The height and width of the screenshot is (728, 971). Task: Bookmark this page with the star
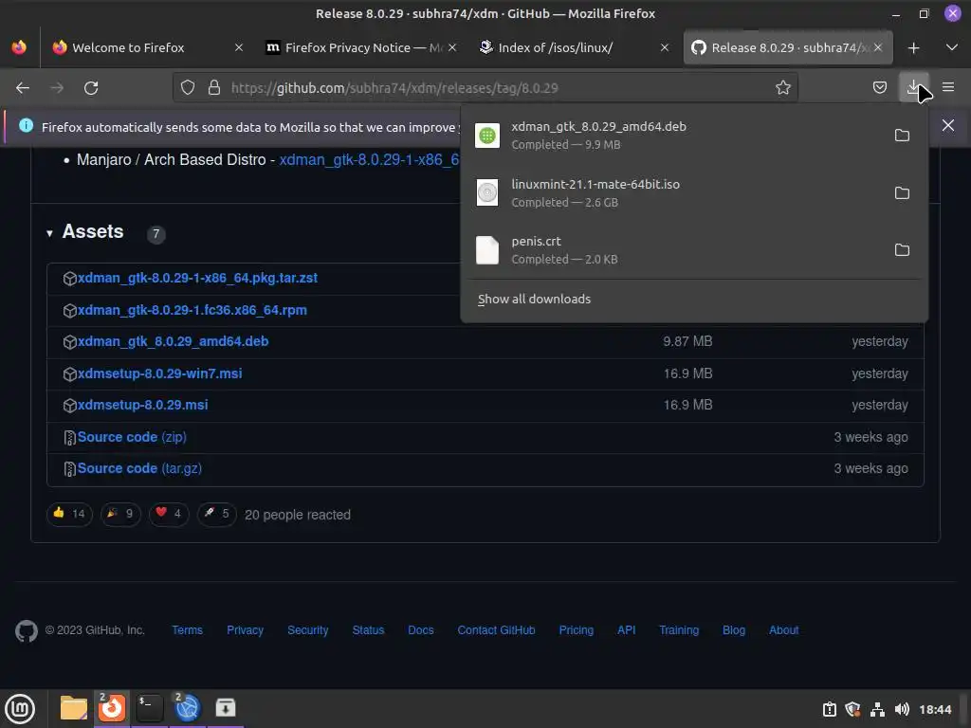pos(782,88)
